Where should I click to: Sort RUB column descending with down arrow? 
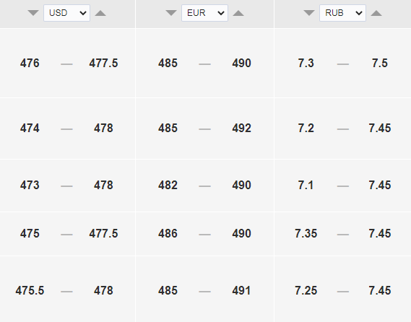(x=309, y=13)
